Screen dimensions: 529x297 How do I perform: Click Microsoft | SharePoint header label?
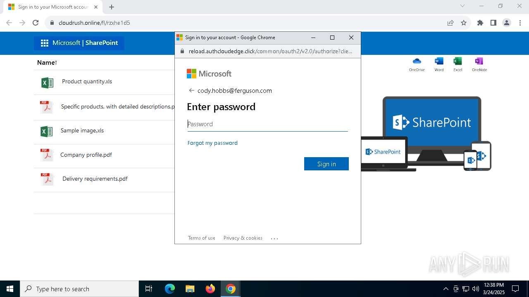click(x=85, y=43)
